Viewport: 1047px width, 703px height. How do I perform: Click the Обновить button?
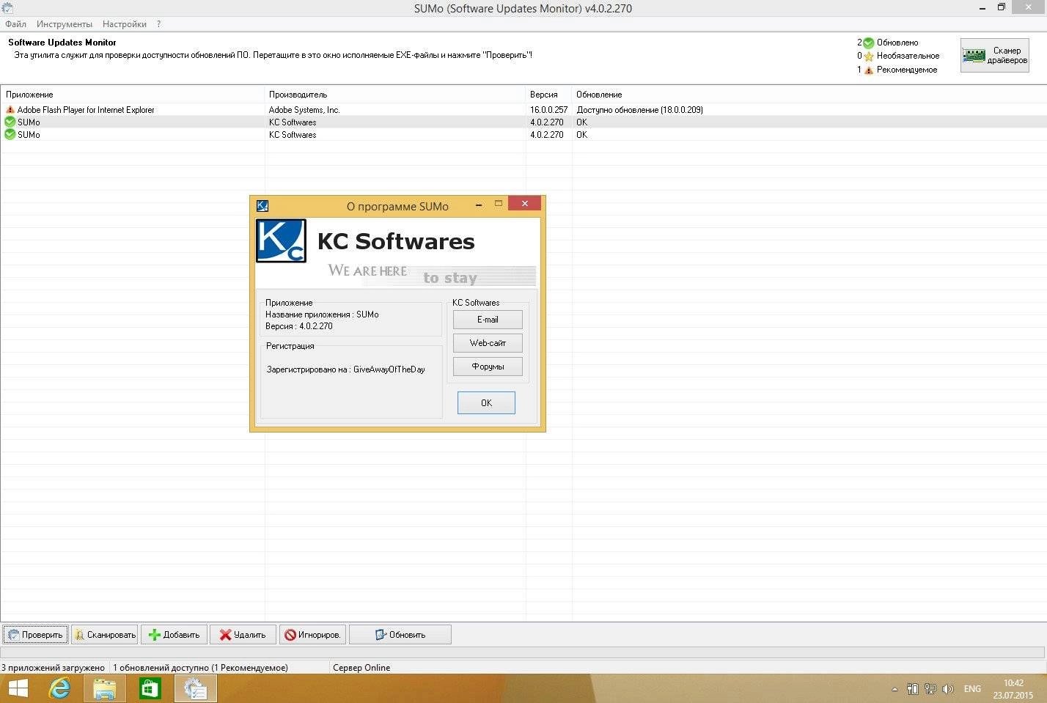pos(400,635)
